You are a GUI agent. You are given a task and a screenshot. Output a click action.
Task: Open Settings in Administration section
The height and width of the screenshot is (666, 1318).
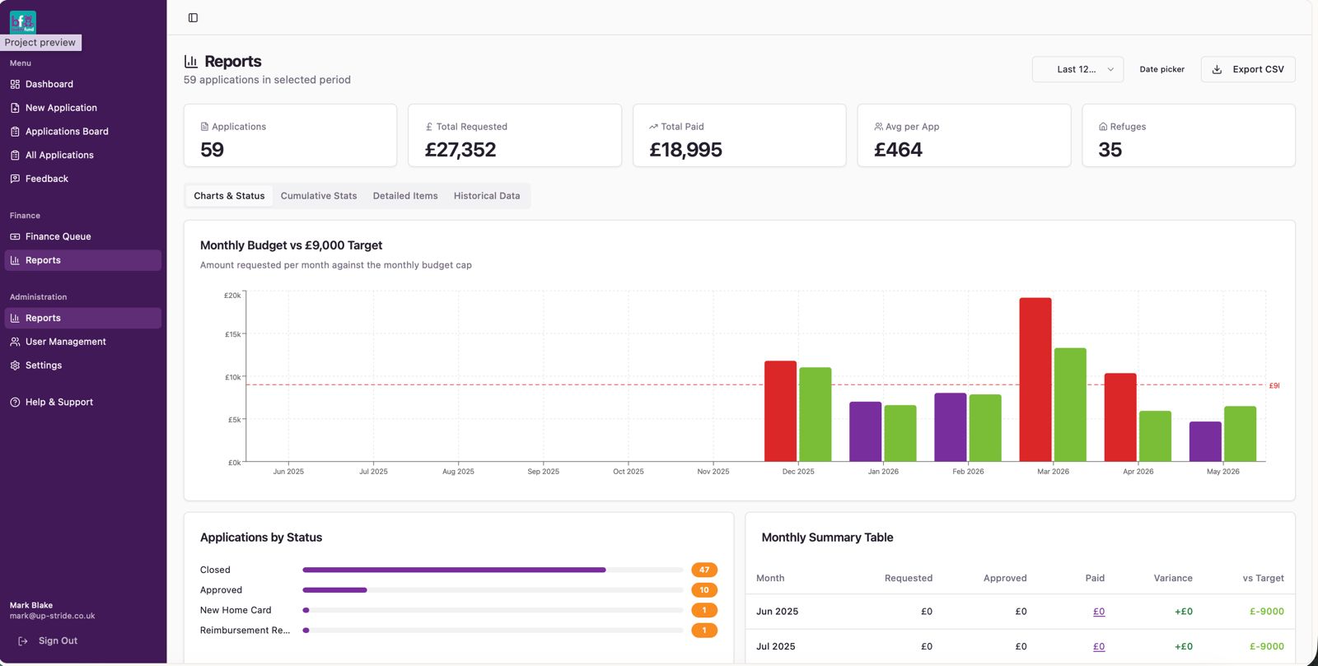[x=82, y=366]
